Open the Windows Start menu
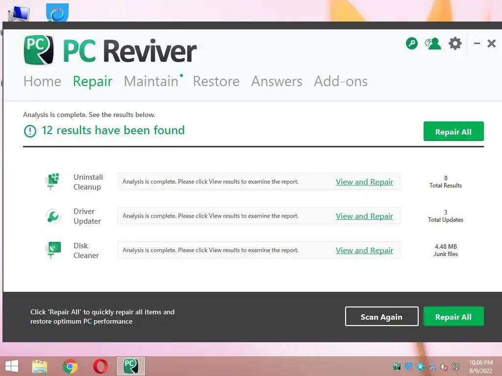This screenshot has width=502, height=376. (12, 366)
